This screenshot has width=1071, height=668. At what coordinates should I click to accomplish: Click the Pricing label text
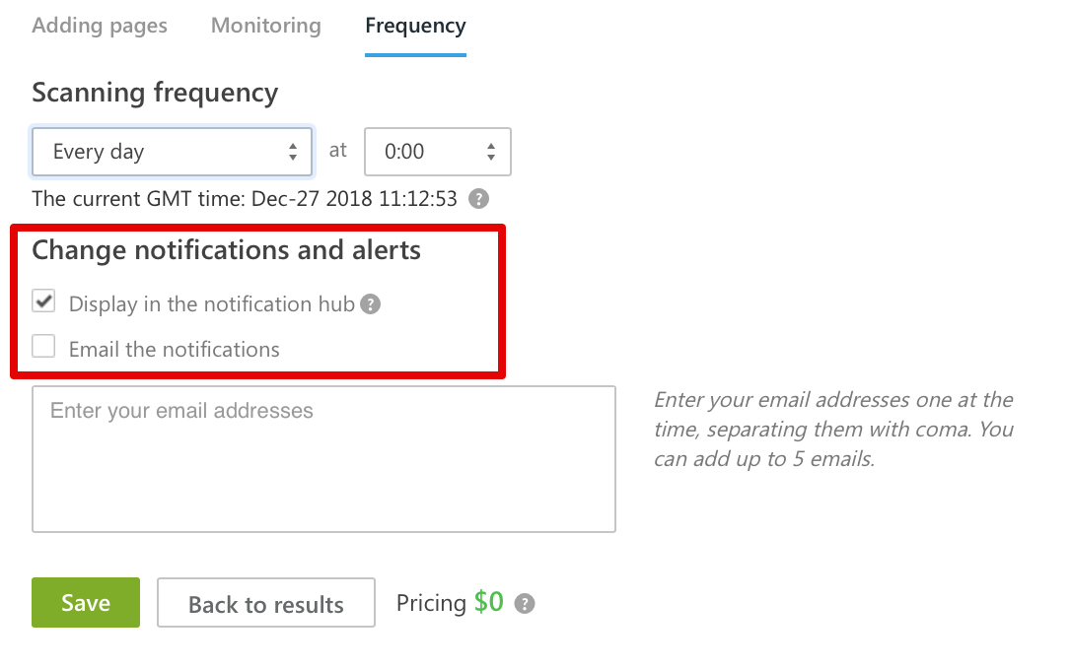point(431,603)
